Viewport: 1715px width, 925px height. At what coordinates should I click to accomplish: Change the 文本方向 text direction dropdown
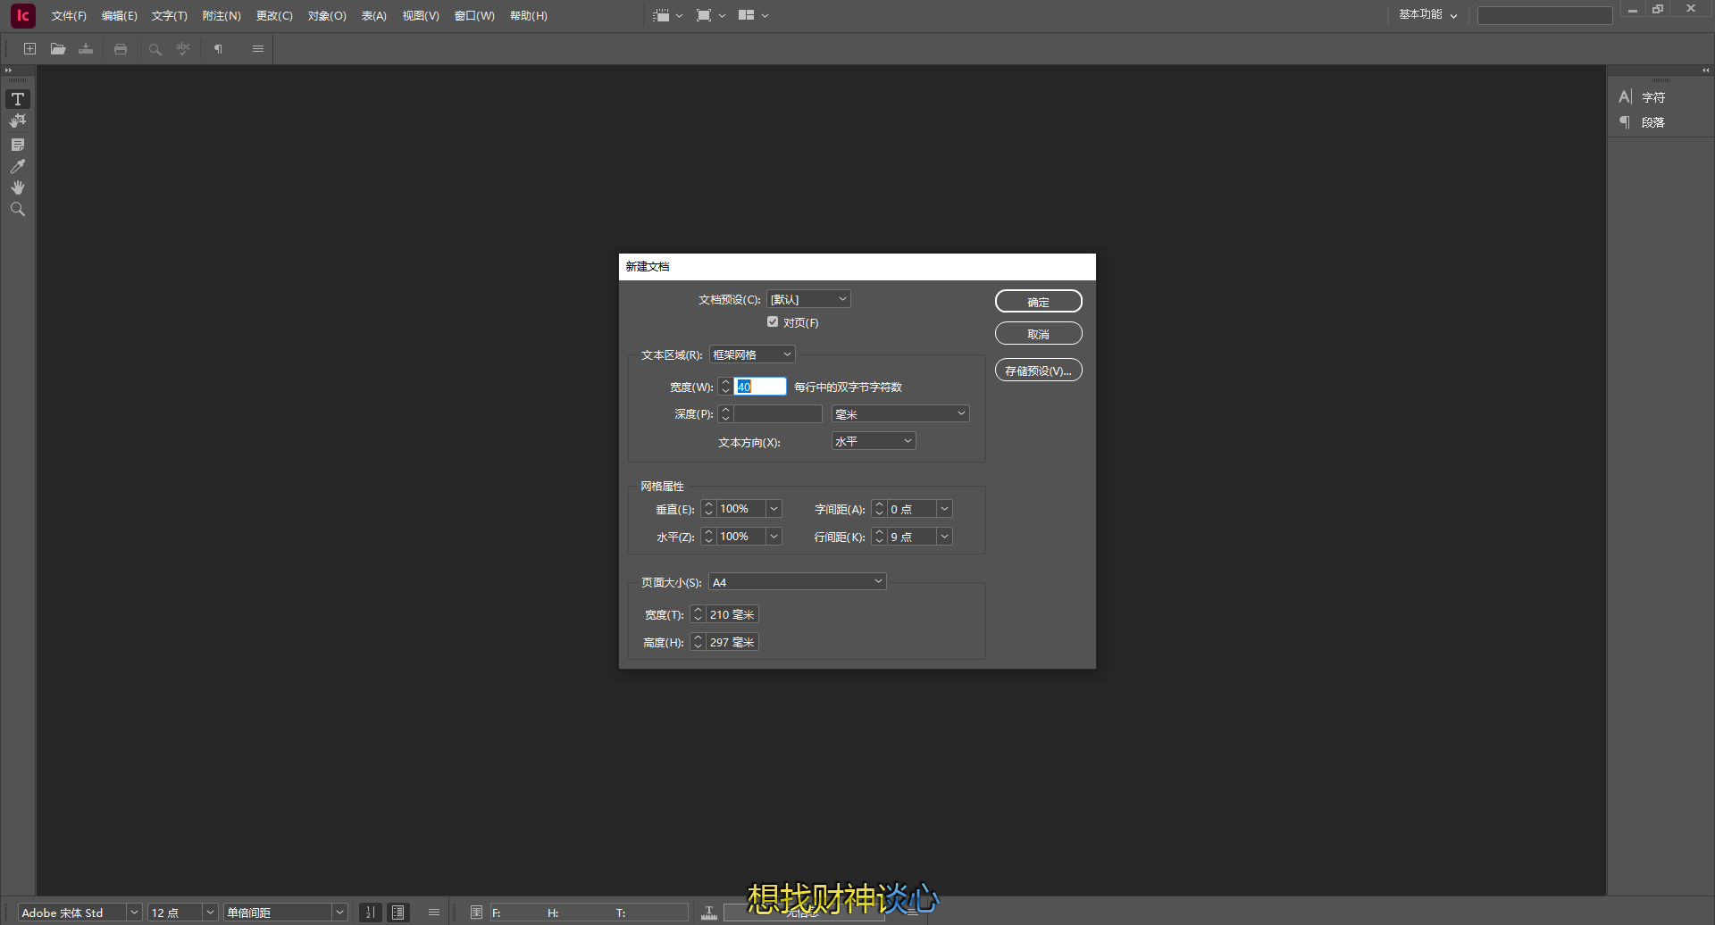(x=873, y=440)
